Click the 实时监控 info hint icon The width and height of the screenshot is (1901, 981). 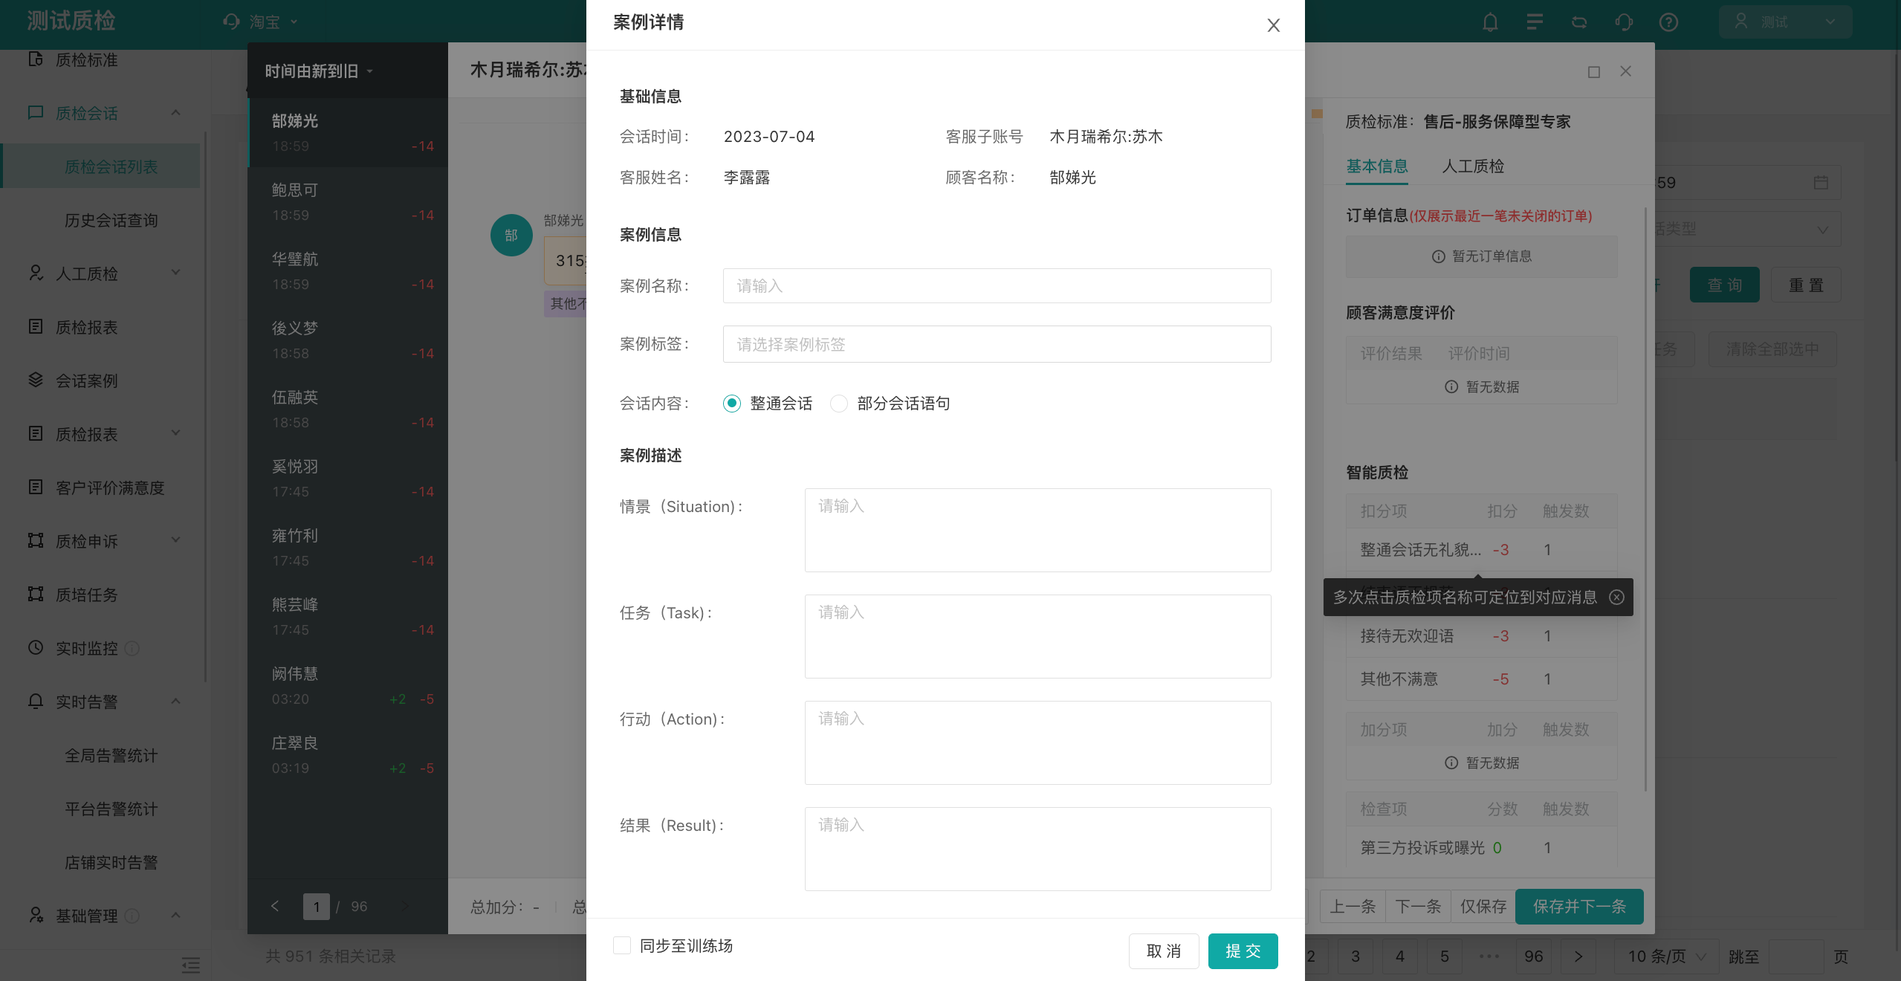click(x=132, y=649)
